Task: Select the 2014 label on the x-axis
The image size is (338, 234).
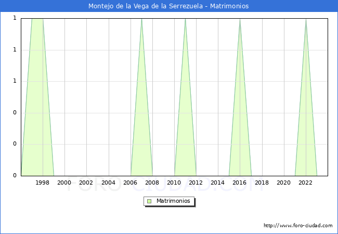Action: [218, 183]
